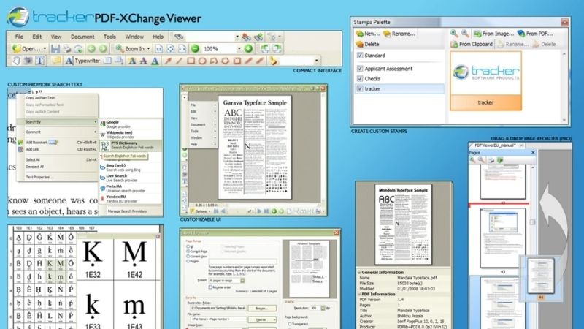Screen dimensions: 584x329
Task: Click Rotate Clockwise icon in compact toolbar
Action: [x=277, y=48]
